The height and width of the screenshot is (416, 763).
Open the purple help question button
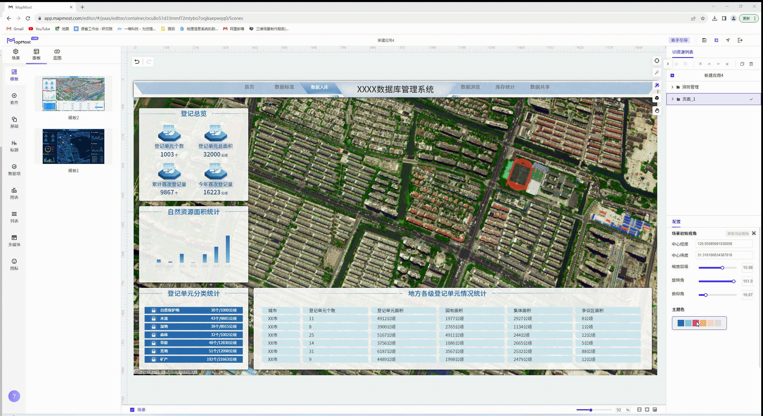point(14,396)
